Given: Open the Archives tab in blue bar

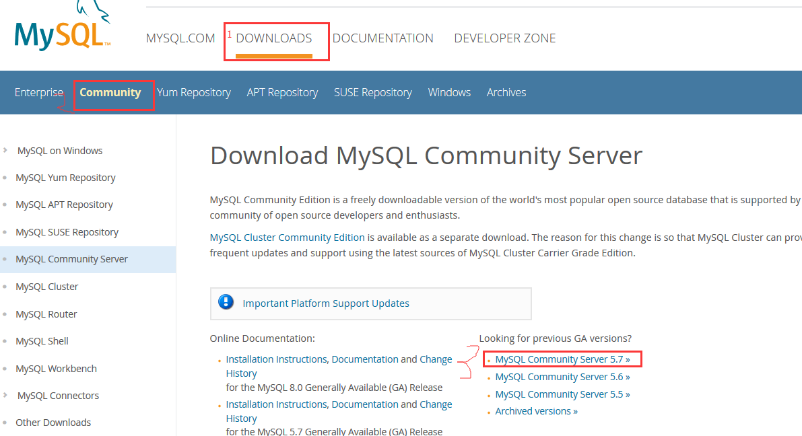Looking at the screenshot, I should point(506,92).
